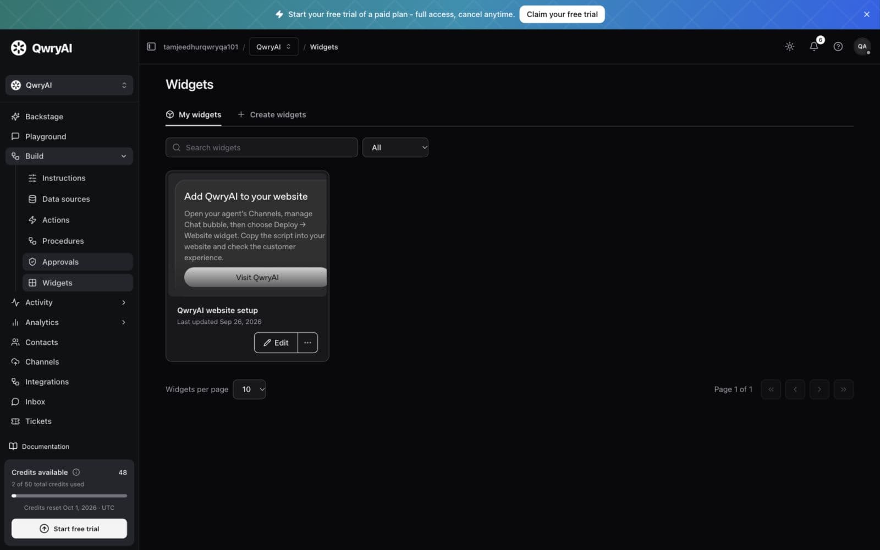Click the Start free trial button
This screenshot has height=550, width=880.
point(69,529)
